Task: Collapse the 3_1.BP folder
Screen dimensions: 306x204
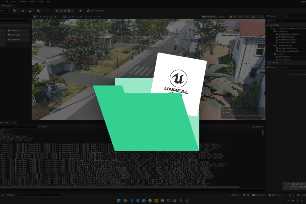Action: coord(273,54)
